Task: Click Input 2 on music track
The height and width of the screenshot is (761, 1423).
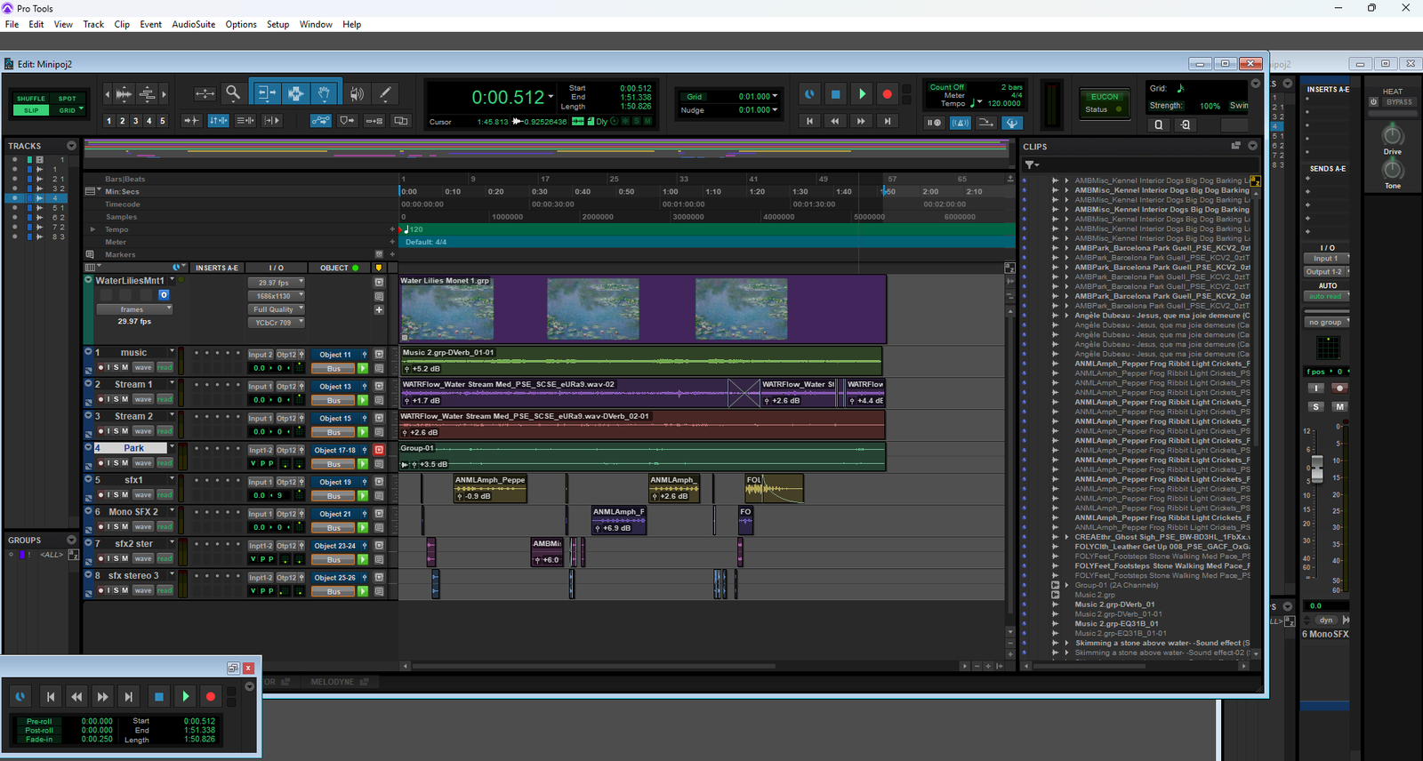Action: coord(261,355)
